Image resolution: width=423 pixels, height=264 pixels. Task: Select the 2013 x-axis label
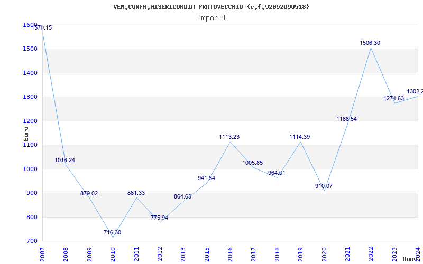pyautogui.click(x=183, y=254)
